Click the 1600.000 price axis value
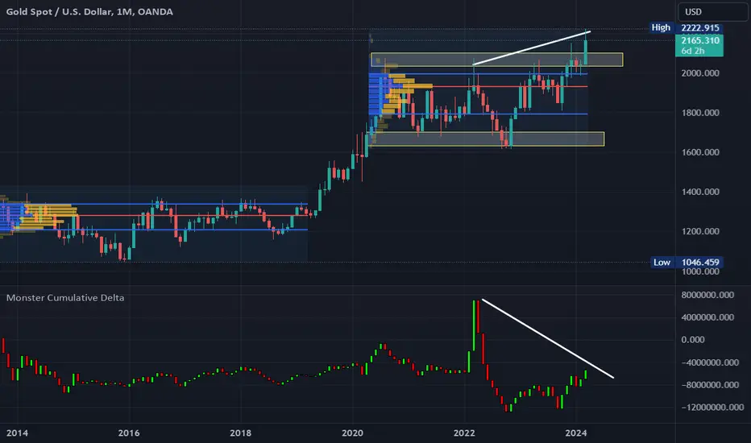 click(x=699, y=152)
